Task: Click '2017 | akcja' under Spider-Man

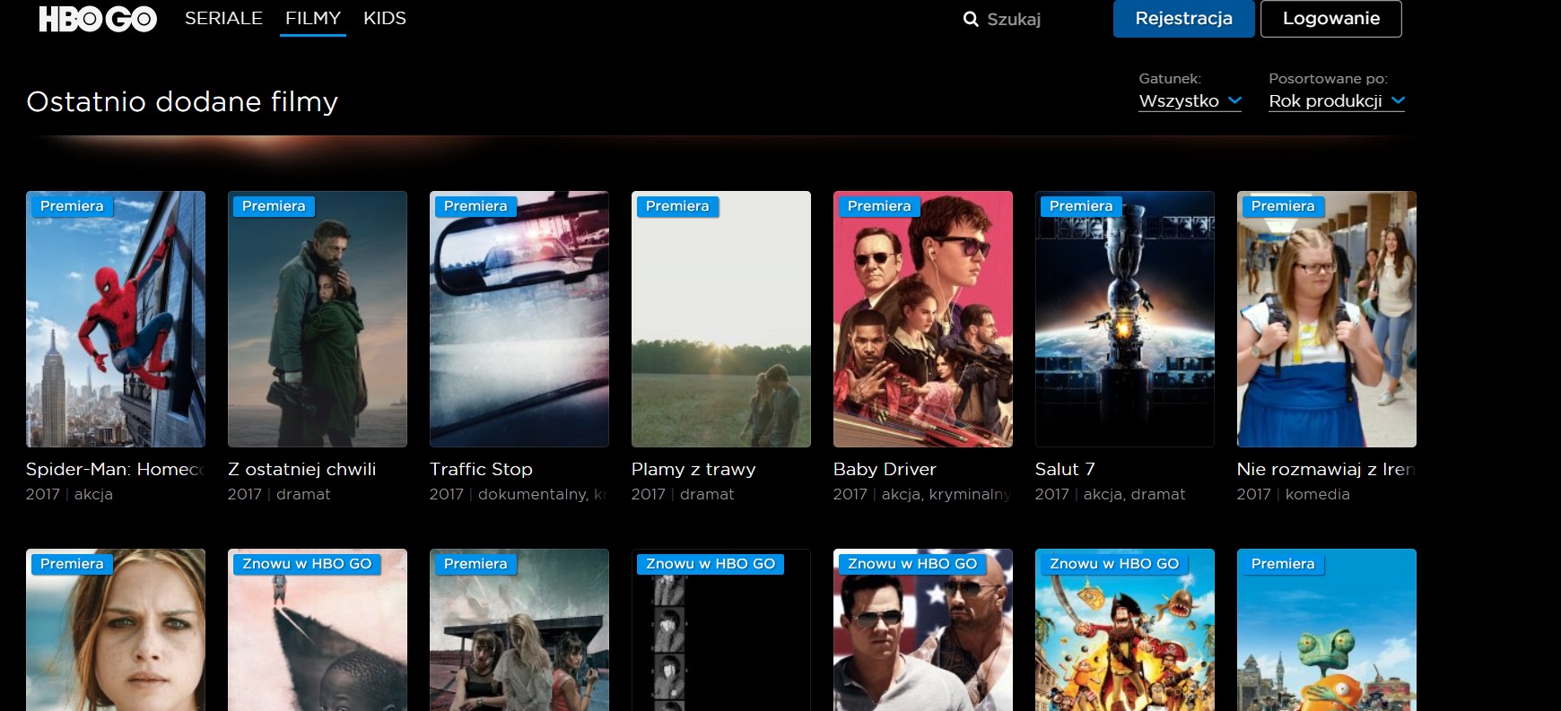Action: pos(70,494)
